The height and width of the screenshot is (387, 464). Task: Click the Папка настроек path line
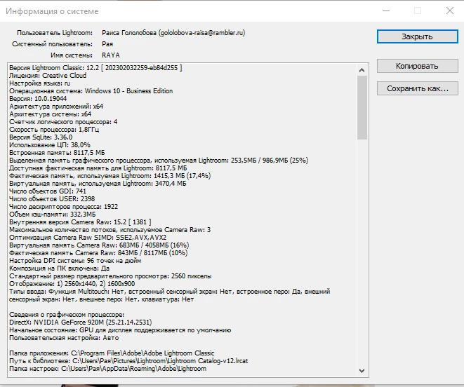[107, 368]
